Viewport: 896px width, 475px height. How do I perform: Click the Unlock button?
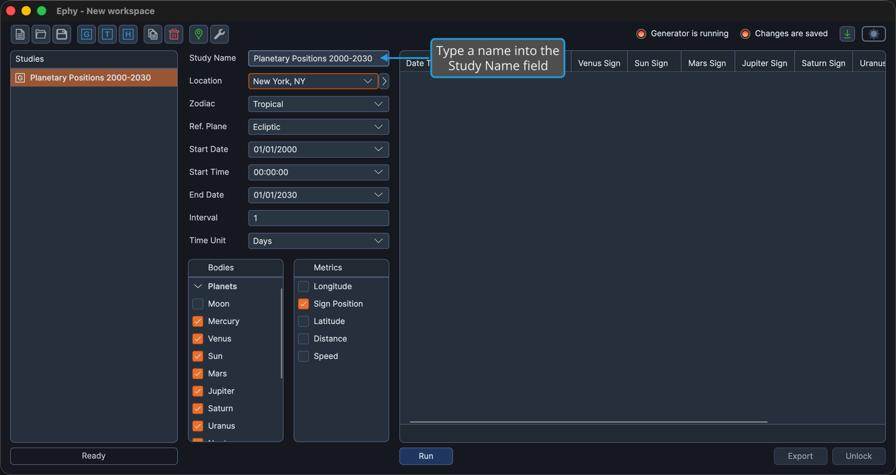click(858, 456)
